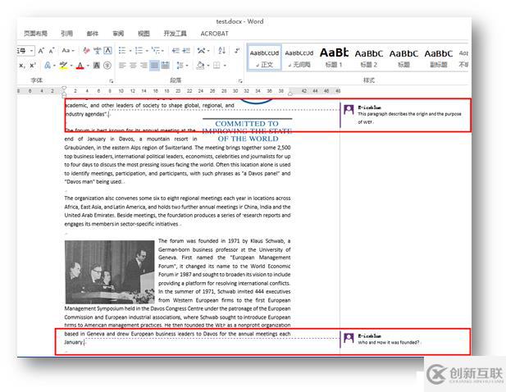Open the Numbering dropdown arrow
The image size is (506, 392).
pos(147,51)
